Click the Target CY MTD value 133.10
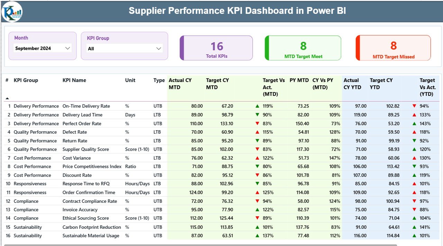Image resolution: width=443 pixels, height=246 pixels. [226, 123]
